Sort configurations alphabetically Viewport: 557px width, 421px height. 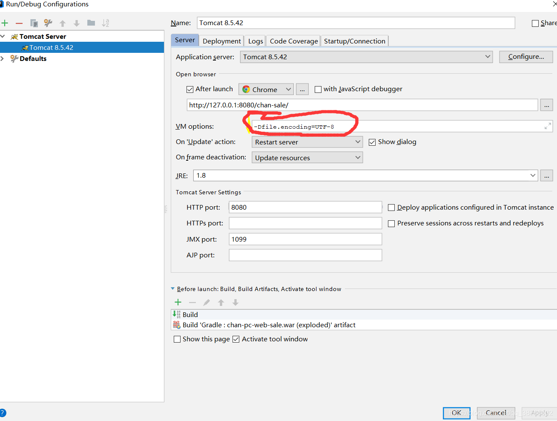[x=106, y=23]
